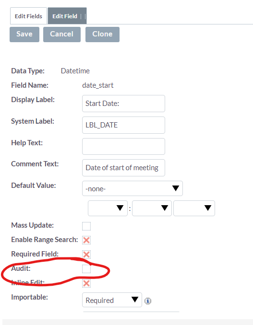Open the default hours dropdown
Image resolution: width=253 pixels, height=325 pixels.
pos(108,208)
